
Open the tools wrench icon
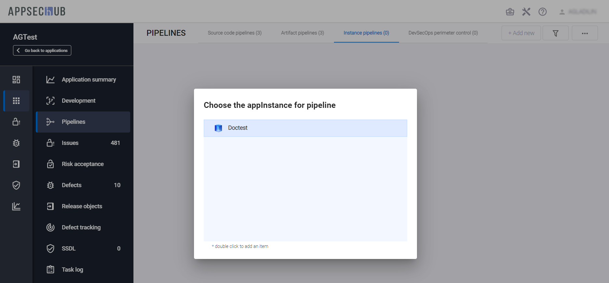[x=526, y=12]
